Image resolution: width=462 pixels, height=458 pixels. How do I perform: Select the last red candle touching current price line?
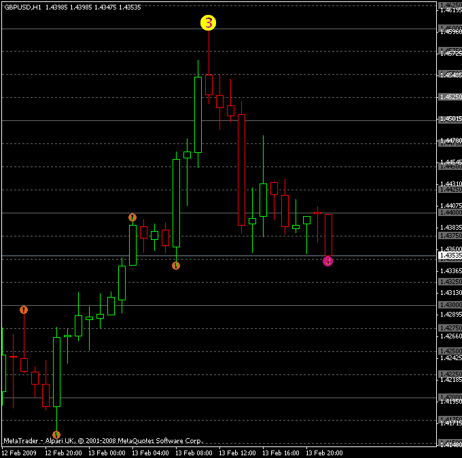point(328,235)
